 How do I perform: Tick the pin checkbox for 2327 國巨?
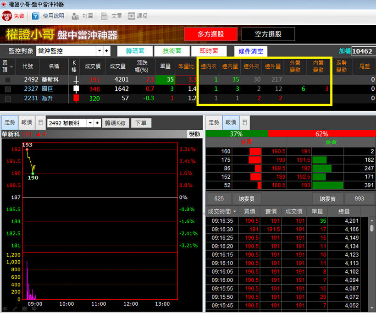coord(8,89)
